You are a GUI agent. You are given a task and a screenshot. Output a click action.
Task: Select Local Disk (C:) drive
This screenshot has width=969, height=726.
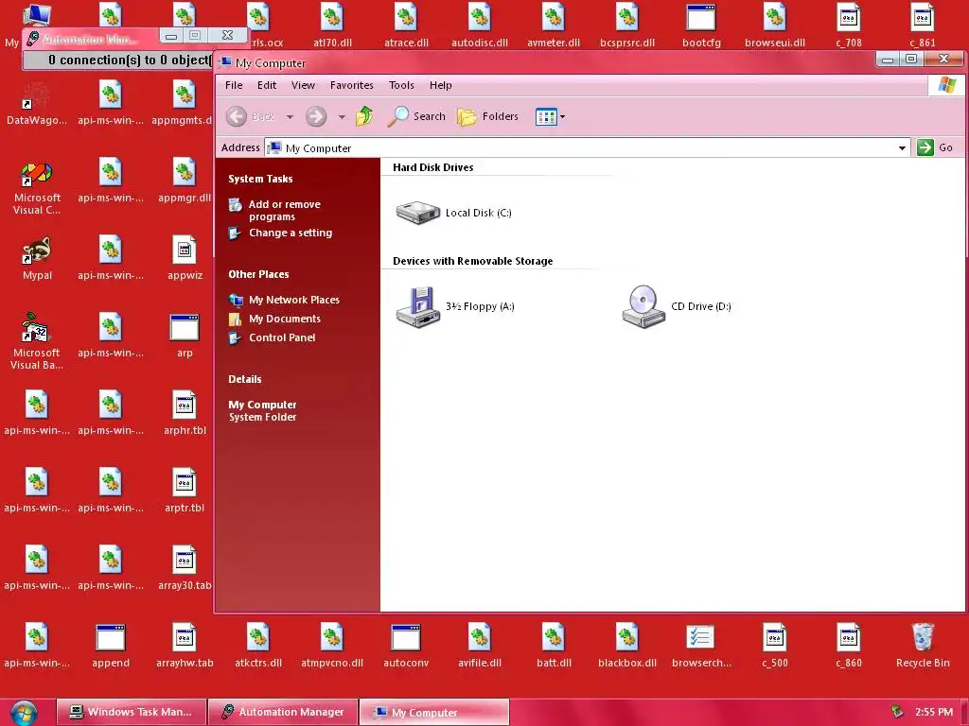[x=454, y=213]
